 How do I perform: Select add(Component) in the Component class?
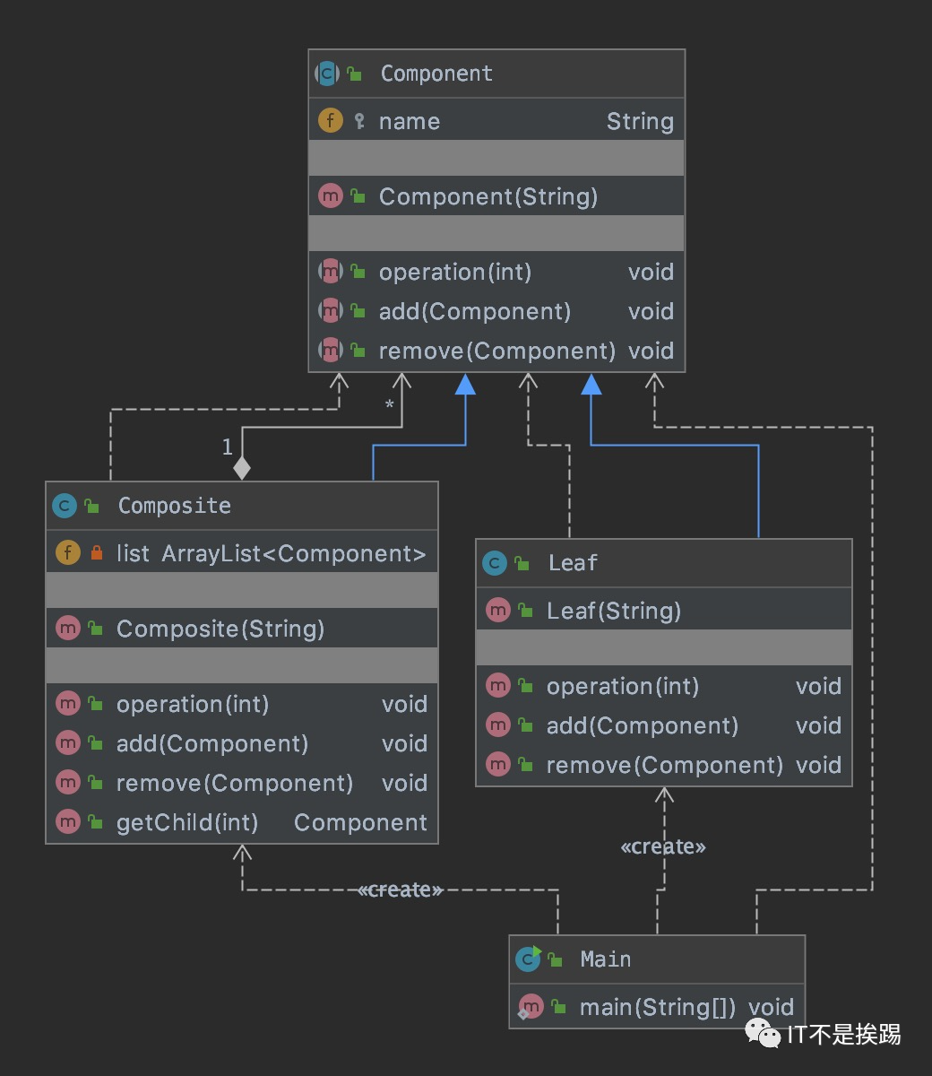click(496, 311)
